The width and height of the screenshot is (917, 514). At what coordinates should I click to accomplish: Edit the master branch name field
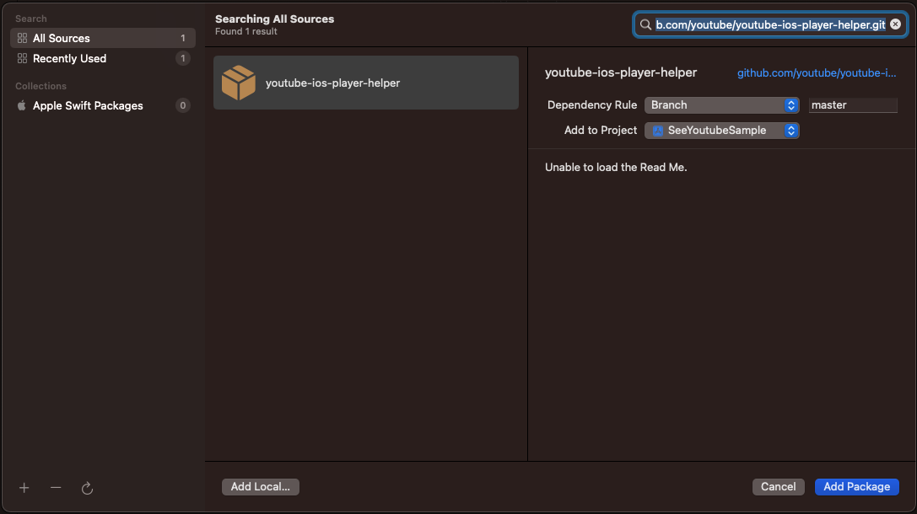tap(853, 105)
